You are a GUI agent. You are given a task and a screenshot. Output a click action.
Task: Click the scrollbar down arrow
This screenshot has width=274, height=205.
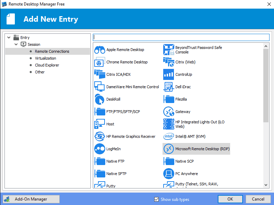pos(266,185)
